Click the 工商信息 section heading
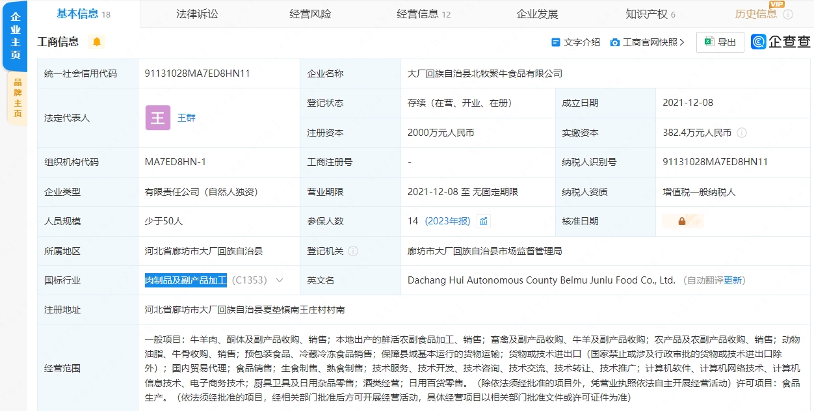 point(58,42)
